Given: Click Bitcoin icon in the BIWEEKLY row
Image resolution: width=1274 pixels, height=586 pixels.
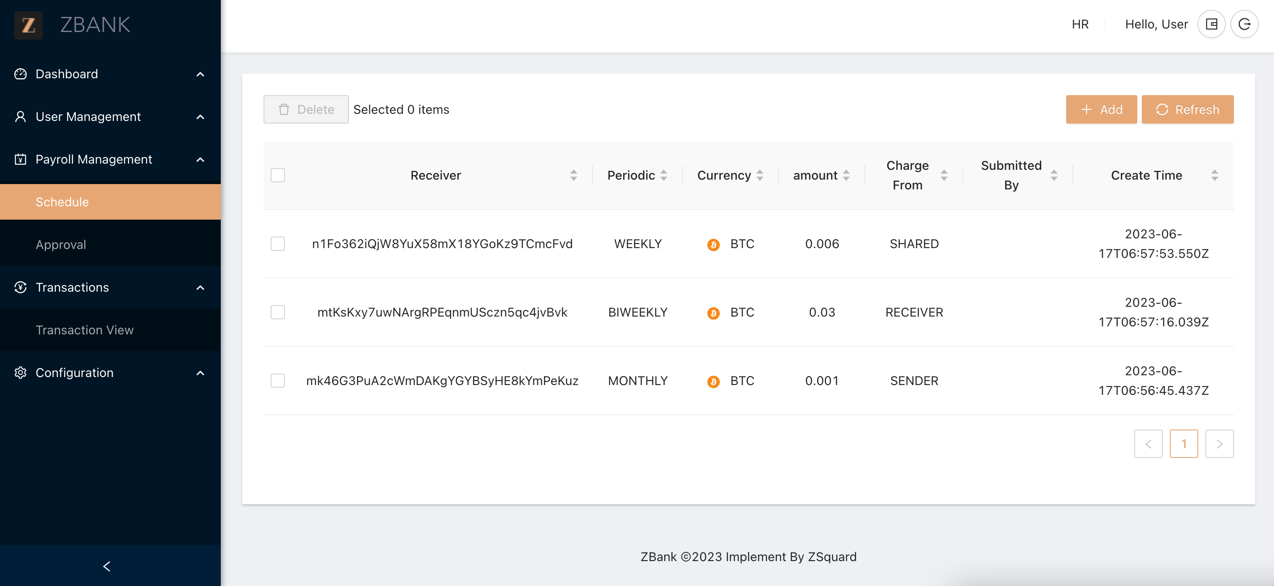Looking at the screenshot, I should (713, 313).
